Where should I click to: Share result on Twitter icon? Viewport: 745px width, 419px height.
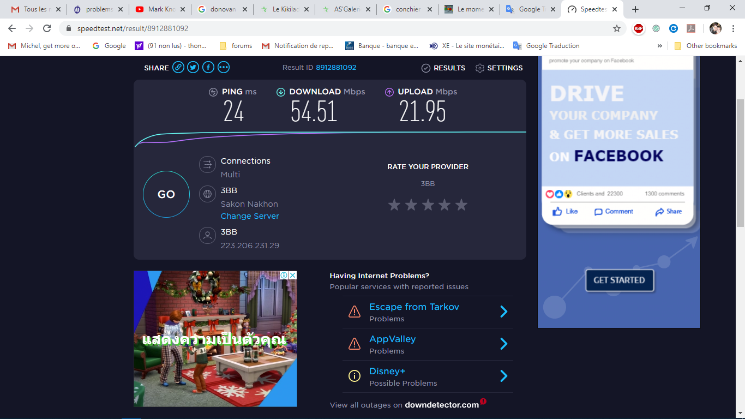(x=193, y=68)
